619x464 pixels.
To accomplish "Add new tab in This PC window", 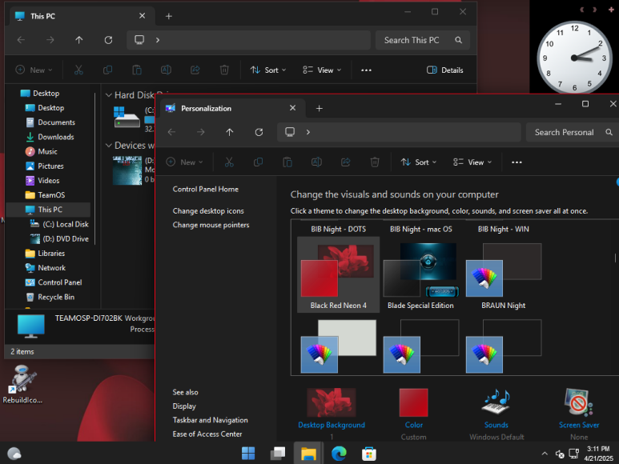I will point(169,16).
